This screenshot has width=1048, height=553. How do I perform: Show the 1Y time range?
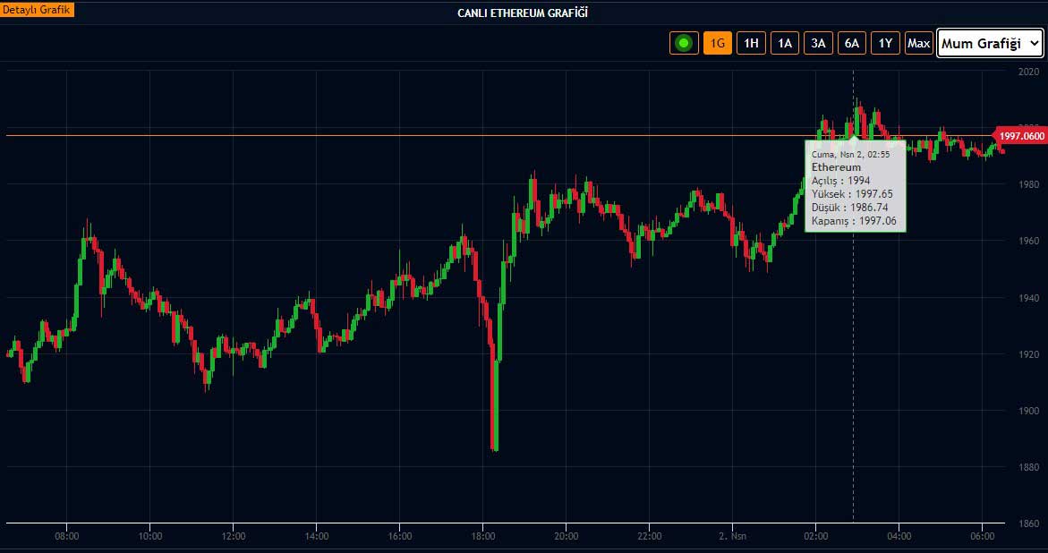(886, 44)
